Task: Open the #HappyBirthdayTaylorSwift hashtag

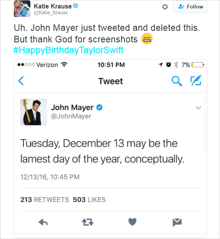Action: pyautogui.click(x=68, y=50)
